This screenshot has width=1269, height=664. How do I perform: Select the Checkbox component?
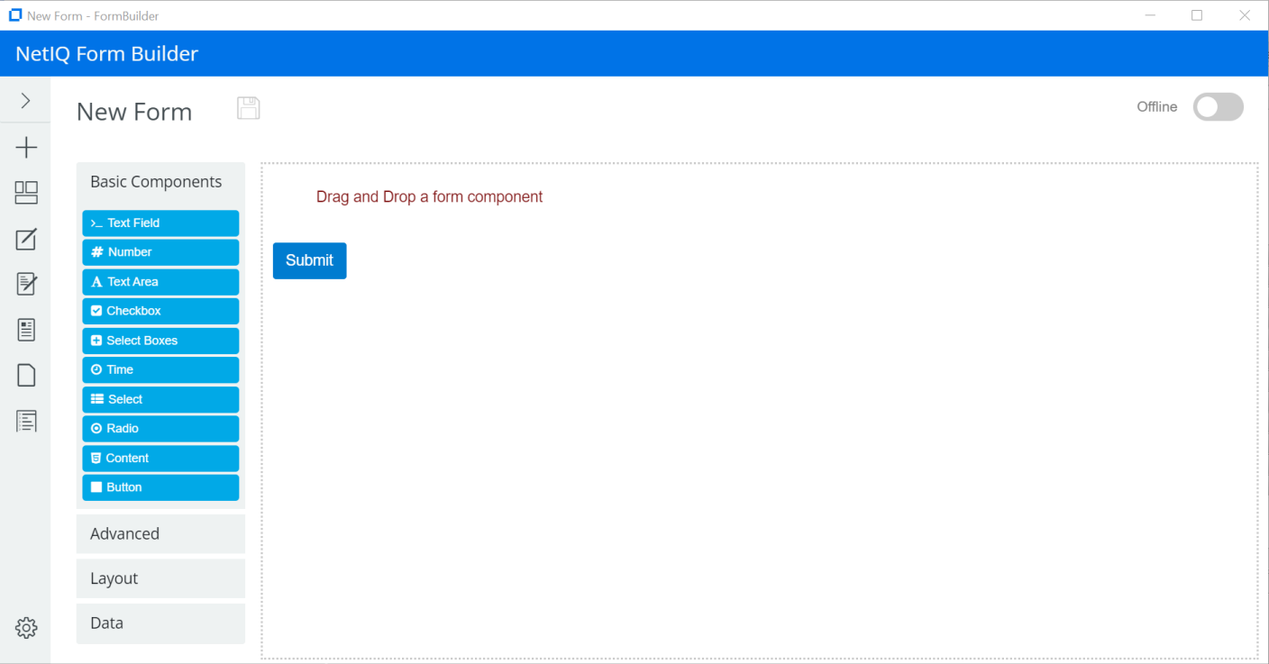point(160,311)
